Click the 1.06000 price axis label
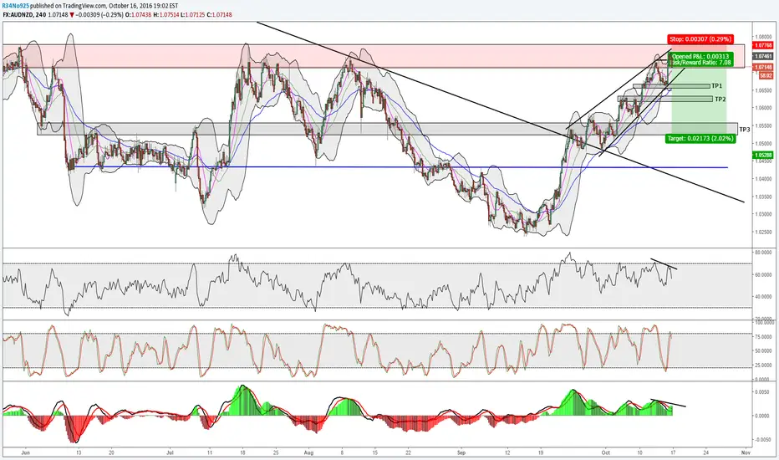 pos(764,108)
